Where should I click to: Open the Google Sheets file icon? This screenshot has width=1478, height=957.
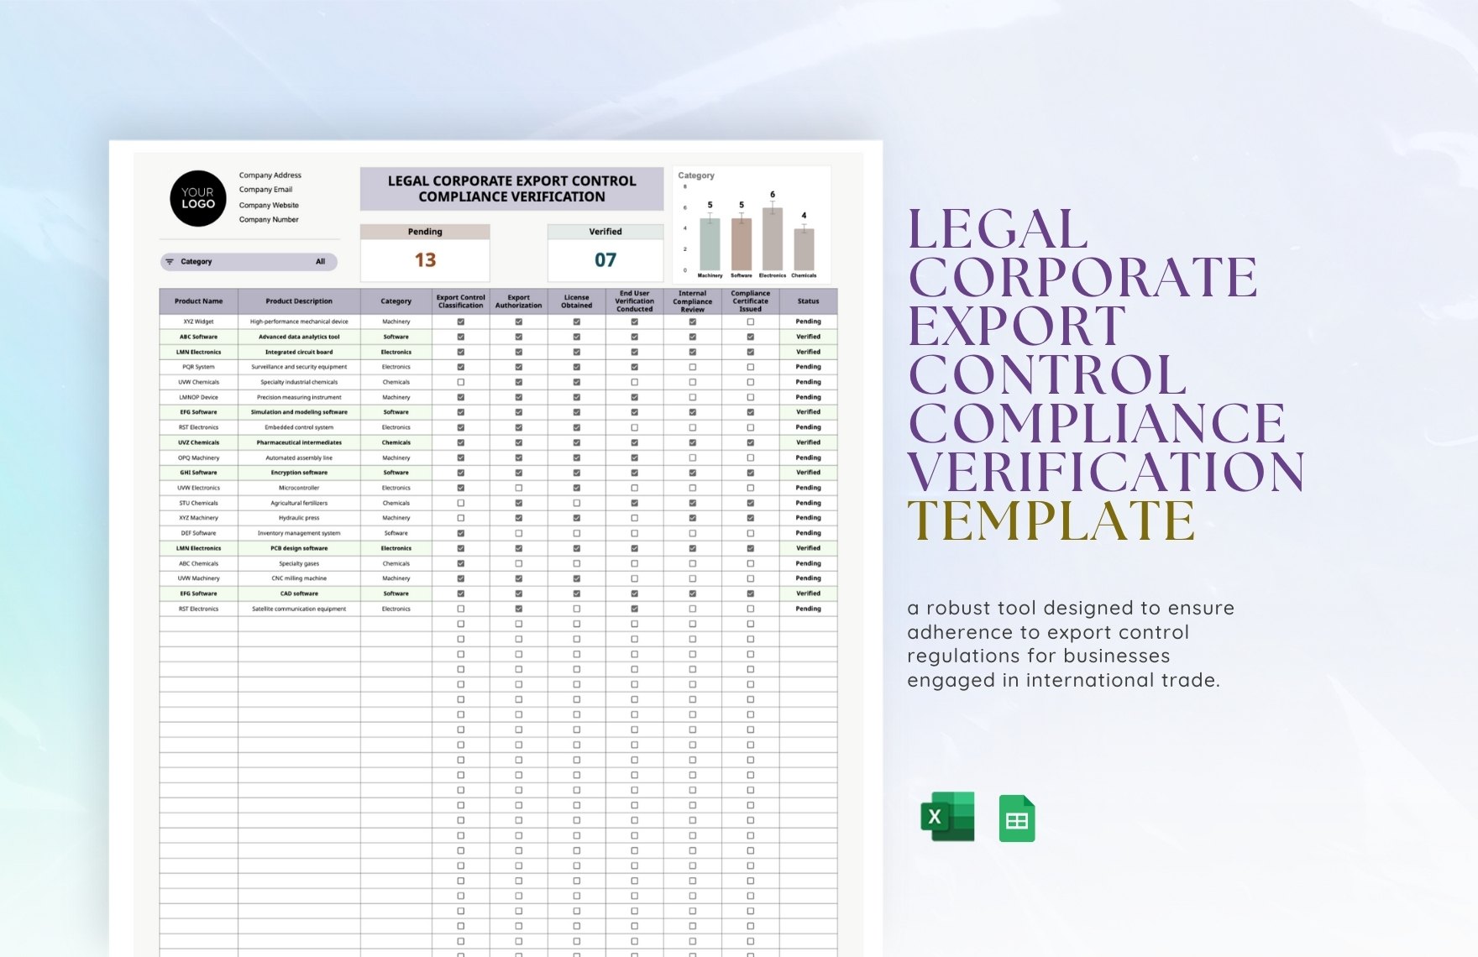[x=1017, y=818]
